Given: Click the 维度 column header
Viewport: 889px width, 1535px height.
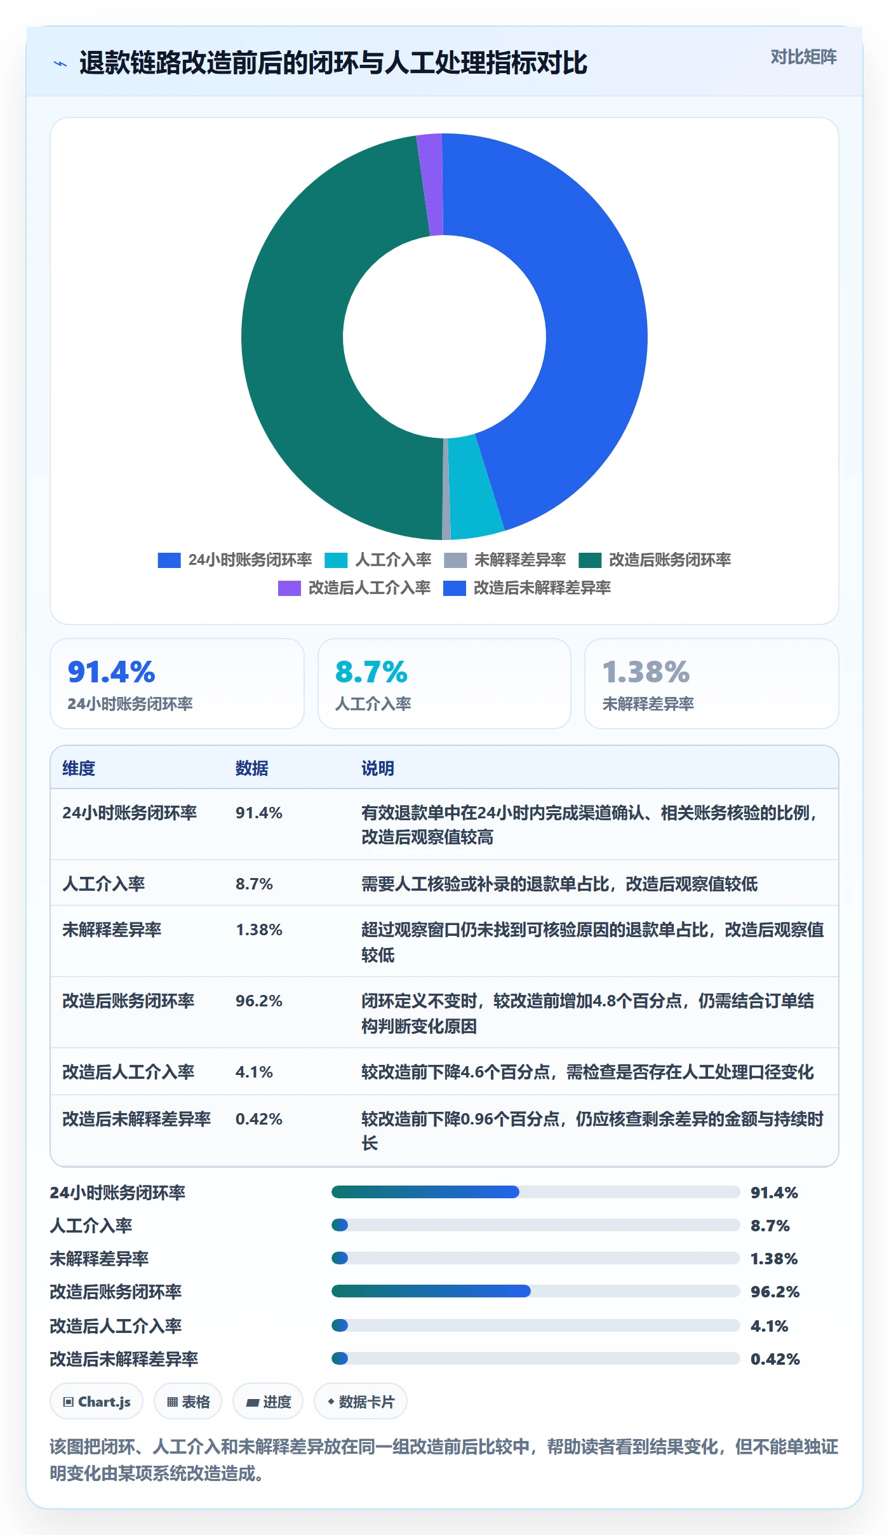Looking at the screenshot, I should 79,768.
